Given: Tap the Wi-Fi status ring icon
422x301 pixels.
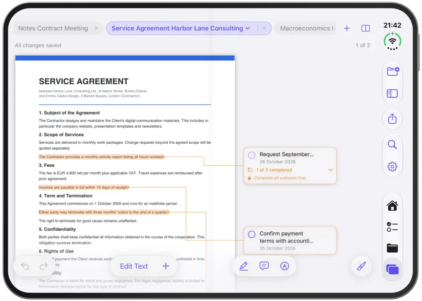Looking at the screenshot, I should (x=392, y=41).
